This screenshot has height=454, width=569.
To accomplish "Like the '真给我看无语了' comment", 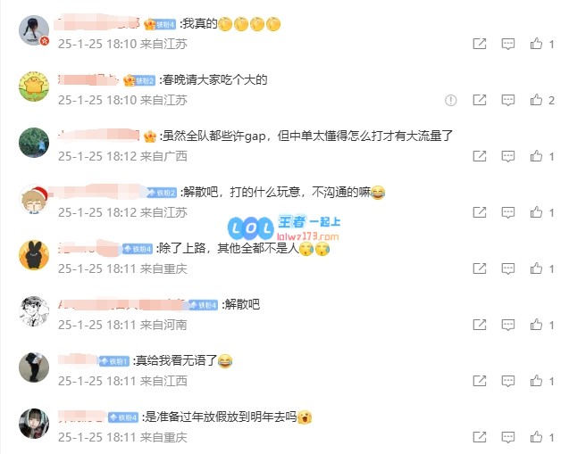I will point(536,381).
